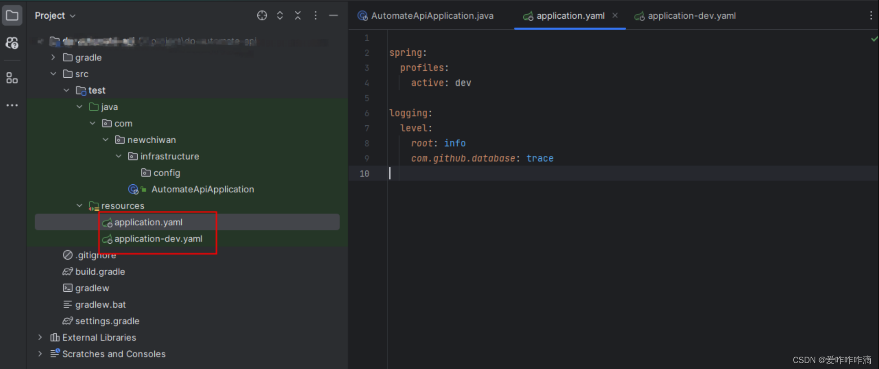Click 'com.github.database' key in editor
879x369 pixels.
coord(463,158)
